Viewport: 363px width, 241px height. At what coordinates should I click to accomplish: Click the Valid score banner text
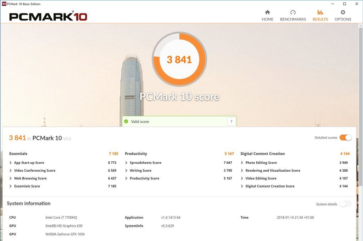[x=140, y=121]
